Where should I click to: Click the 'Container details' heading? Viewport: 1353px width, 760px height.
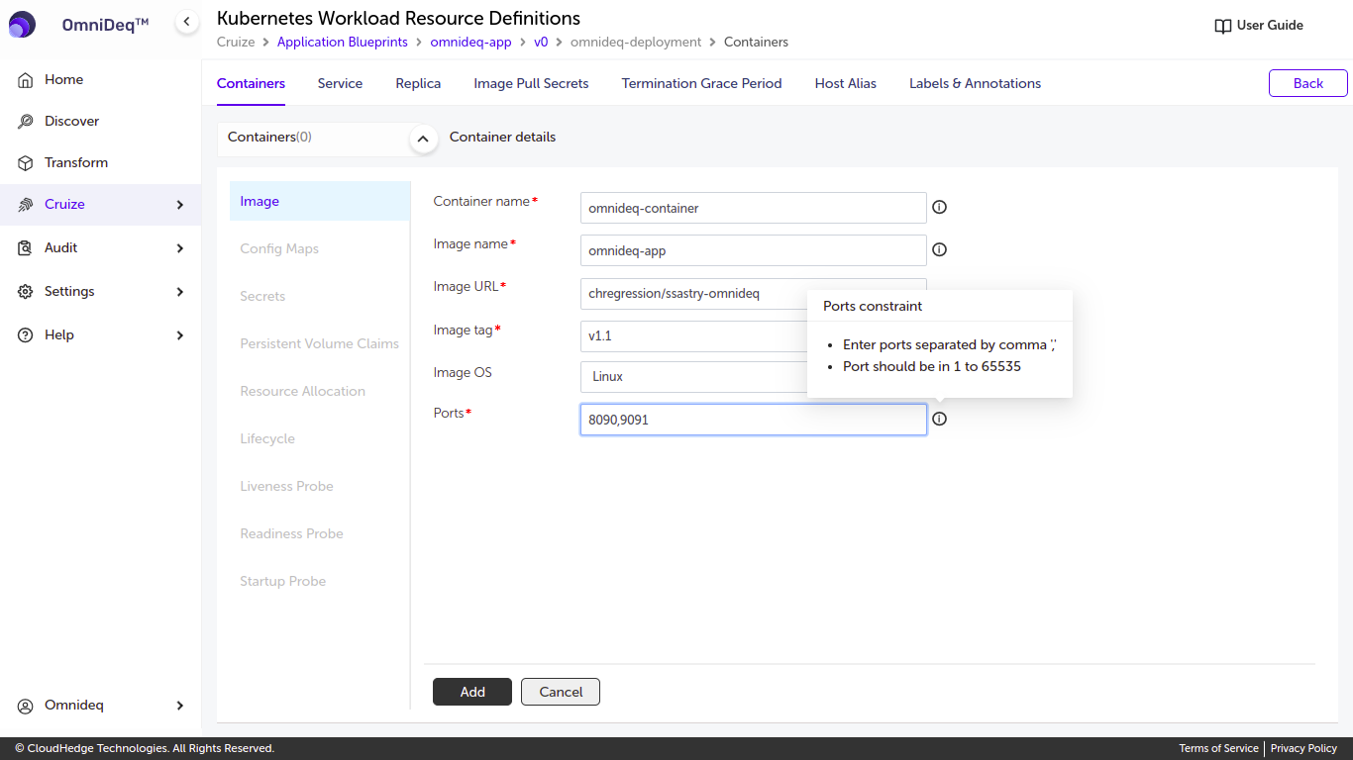coord(502,138)
